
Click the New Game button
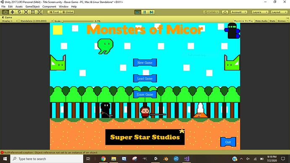(x=145, y=62)
